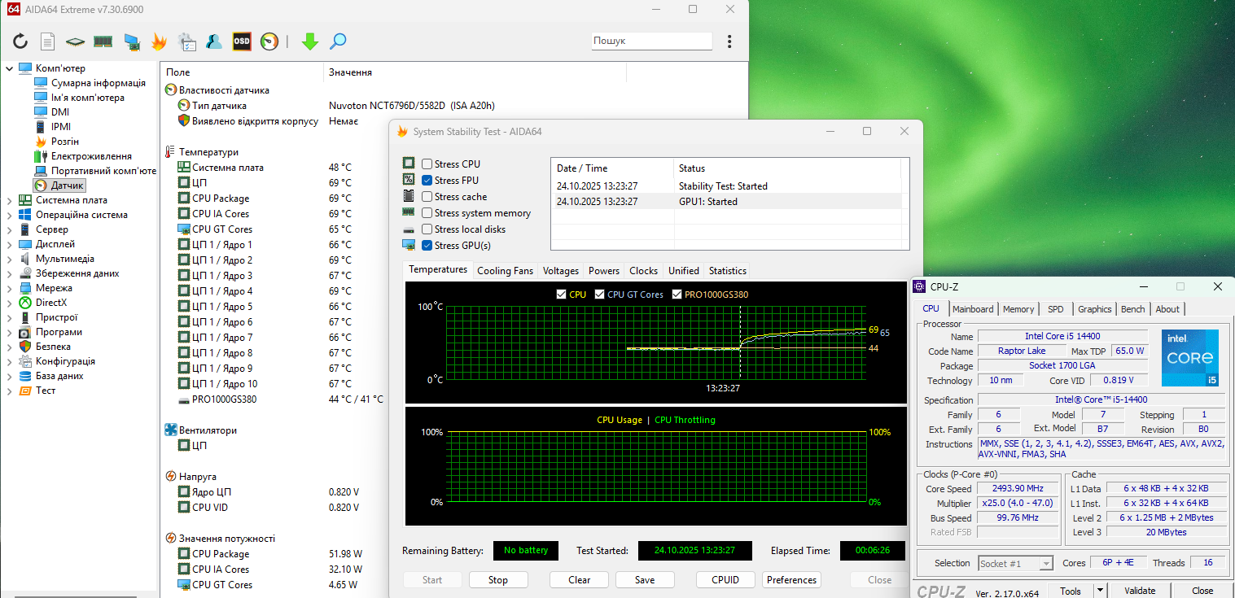Open the Report page icon in toolbar
Viewport: 1235px width, 598px height.
click(x=48, y=41)
